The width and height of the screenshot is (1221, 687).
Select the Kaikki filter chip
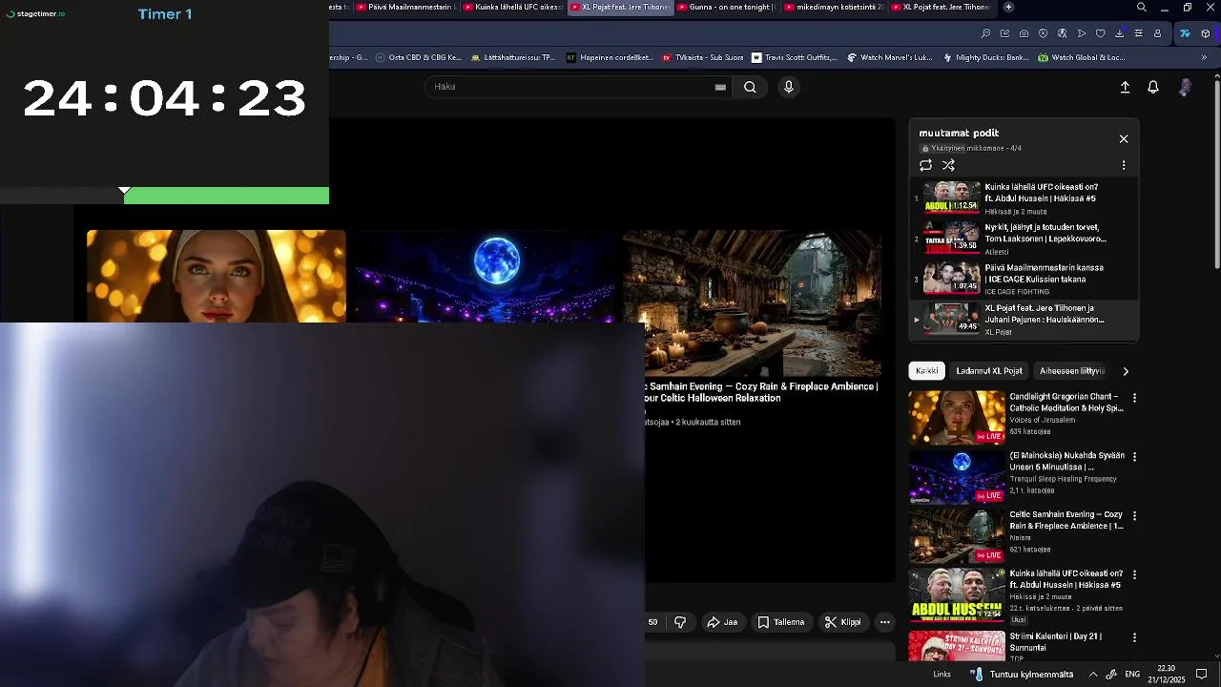tap(927, 371)
